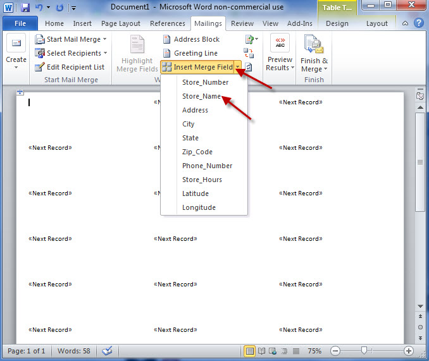Go to the View ribbon tab
Screen dimensions: 429x361
270,24
